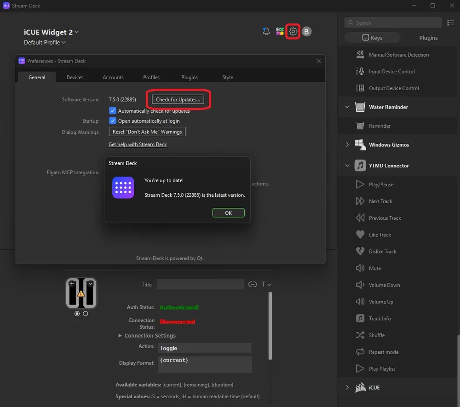Open the Marketplace colorful icon

tap(280, 31)
